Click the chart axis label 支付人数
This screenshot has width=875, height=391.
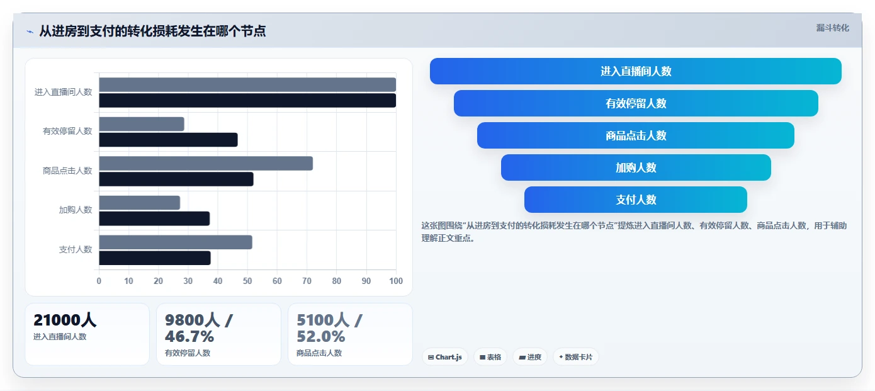pyautogui.click(x=76, y=249)
